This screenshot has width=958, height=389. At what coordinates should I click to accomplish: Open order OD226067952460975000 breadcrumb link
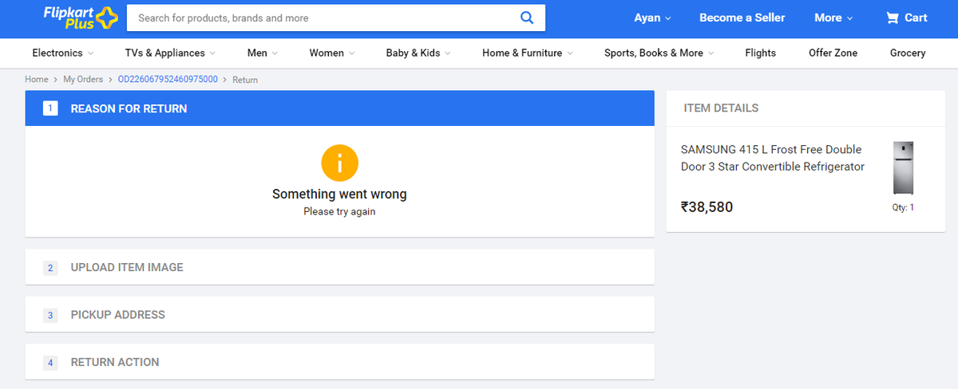click(168, 80)
